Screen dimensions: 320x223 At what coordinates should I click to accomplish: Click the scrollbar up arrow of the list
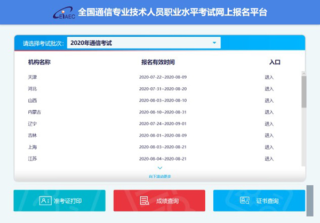(x=304, y=73)
